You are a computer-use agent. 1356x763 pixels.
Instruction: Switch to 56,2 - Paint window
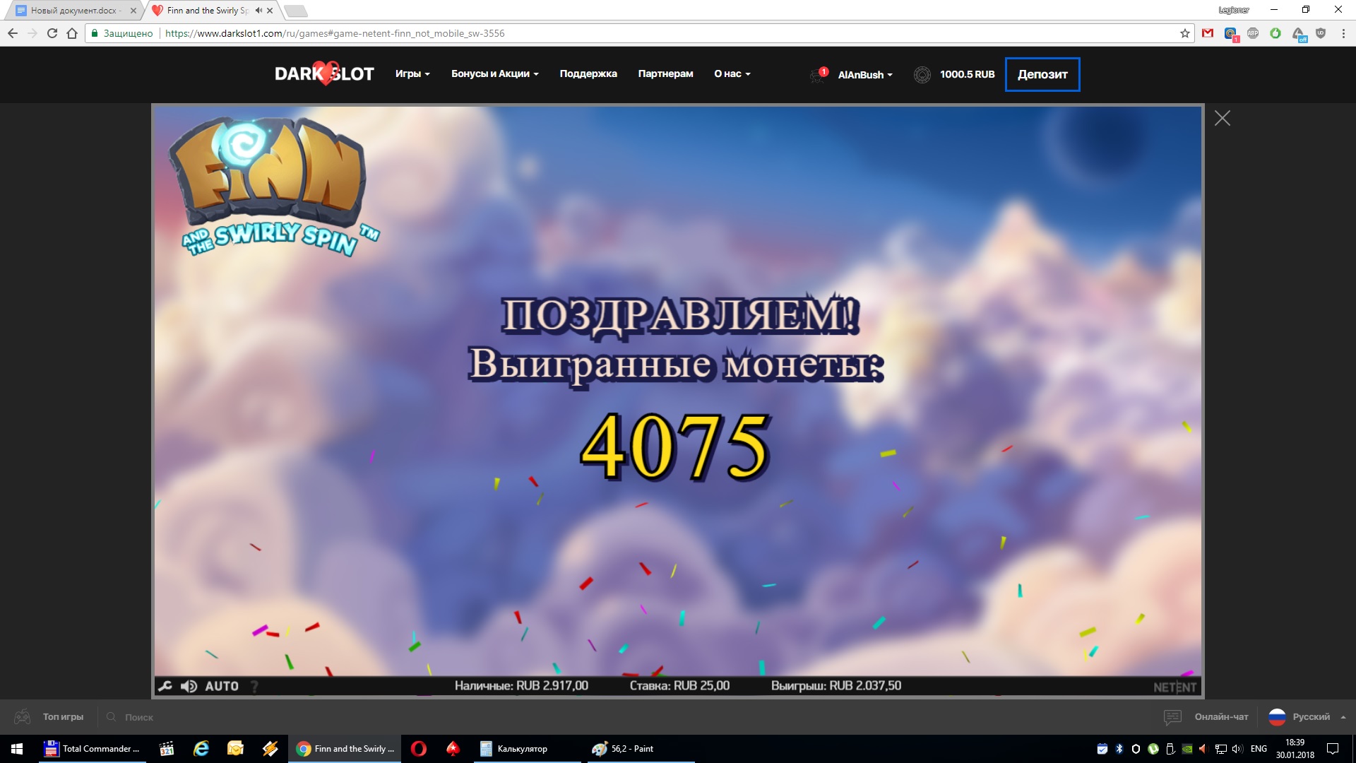click(x=641, y=749)
